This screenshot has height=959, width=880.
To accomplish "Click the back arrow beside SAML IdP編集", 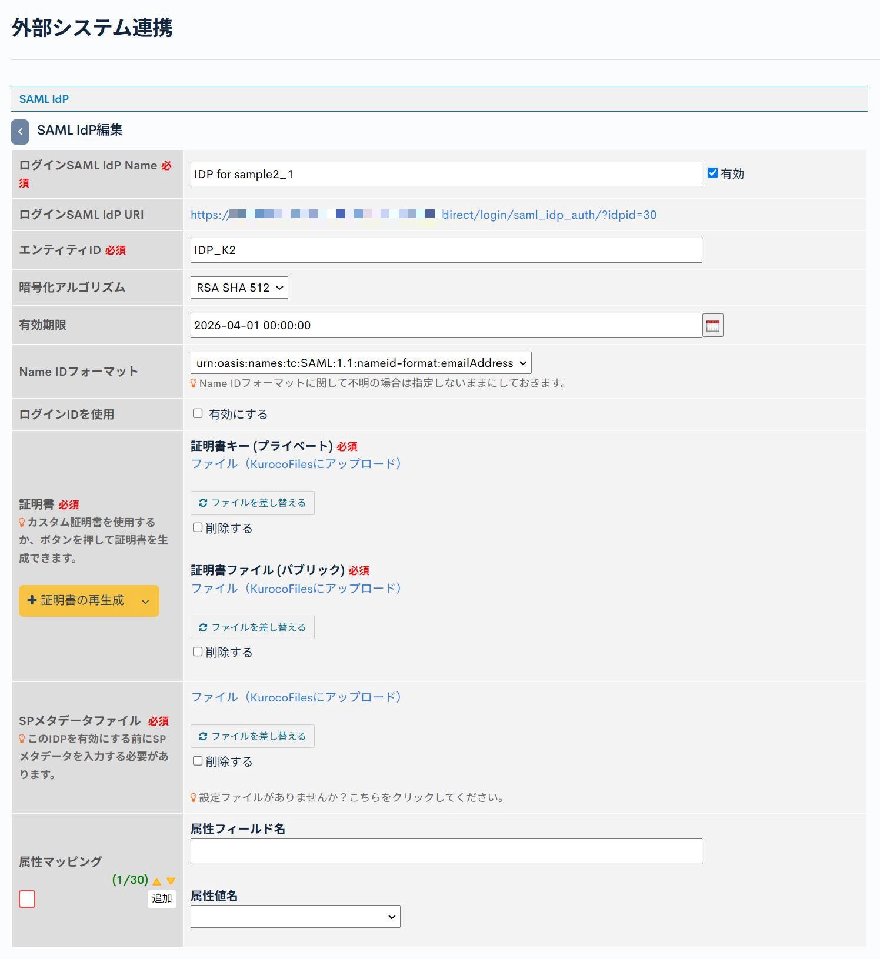I will tap(20, 132).
